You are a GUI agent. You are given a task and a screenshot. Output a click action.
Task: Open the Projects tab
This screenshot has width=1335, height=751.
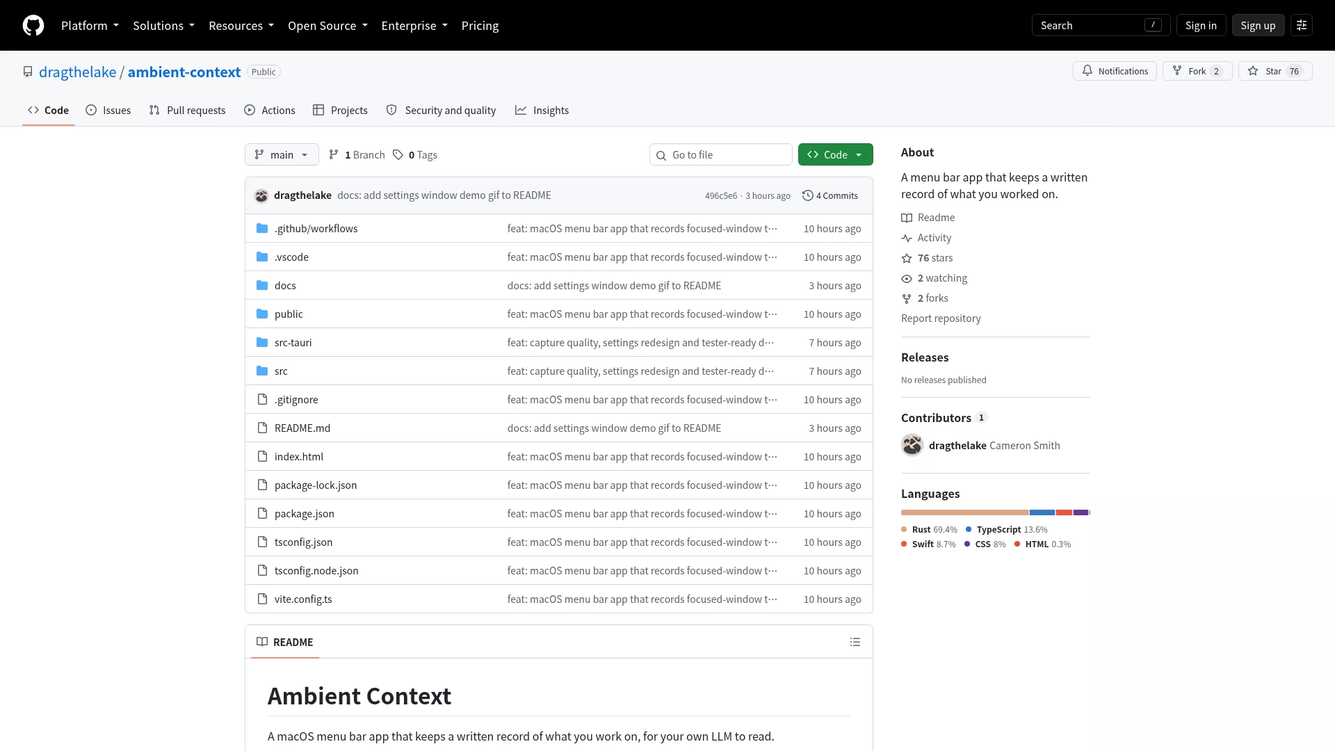(x=340, y=110)
